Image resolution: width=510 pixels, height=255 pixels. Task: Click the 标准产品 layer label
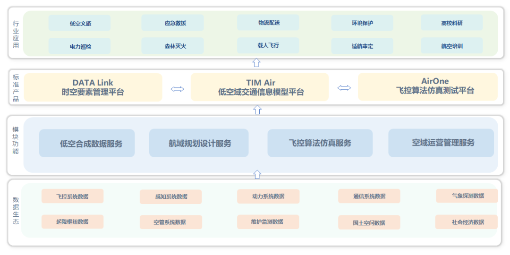click(16, 88)
